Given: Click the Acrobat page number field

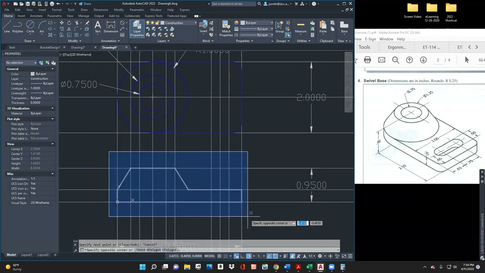Looking at the screenshot, I should click(x=438, y=60).
